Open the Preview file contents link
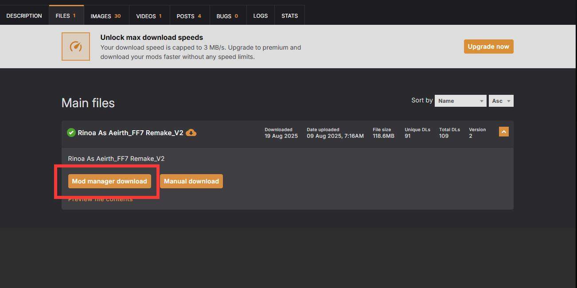 coord(100,199)
